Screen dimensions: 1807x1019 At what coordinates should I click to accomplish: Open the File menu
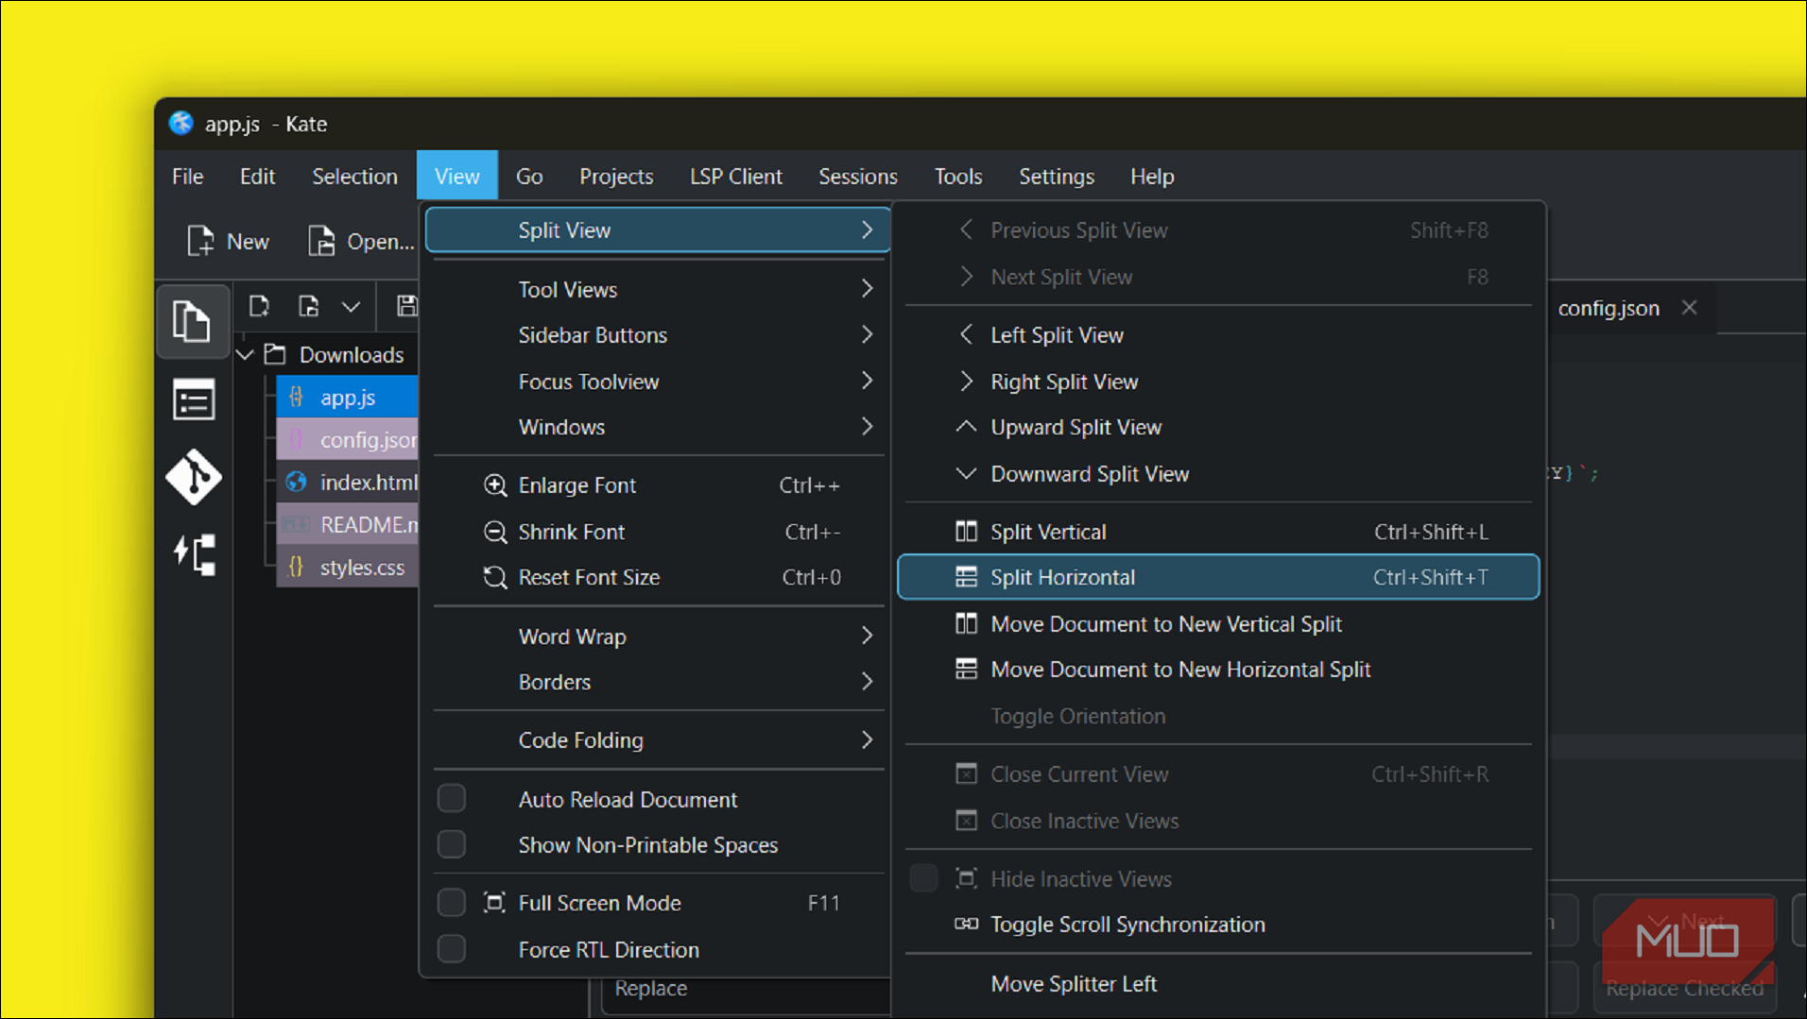[x=188, y=176]
